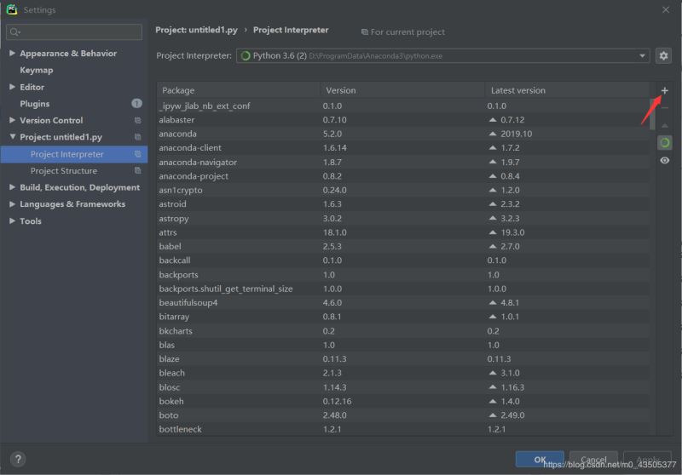Viewport: 682px width, 475px height.
Task: Expand Languages & Frameworks section
Action: pyautogui.click(x=12, y=203)
